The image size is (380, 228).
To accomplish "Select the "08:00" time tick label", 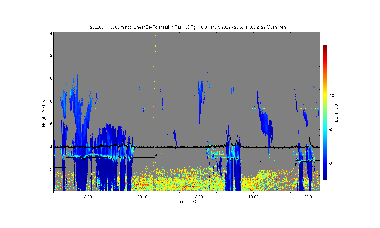I will 142,197.
